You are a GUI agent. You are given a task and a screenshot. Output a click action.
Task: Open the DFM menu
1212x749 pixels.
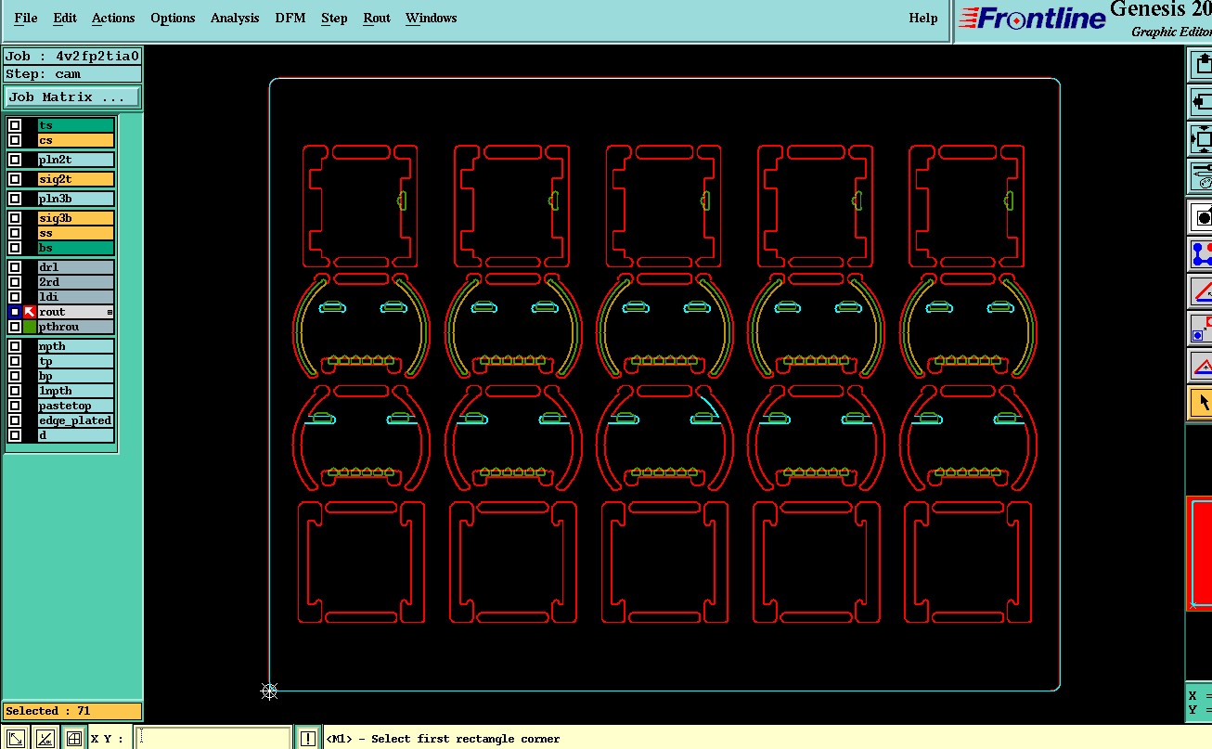coord(290,18)
